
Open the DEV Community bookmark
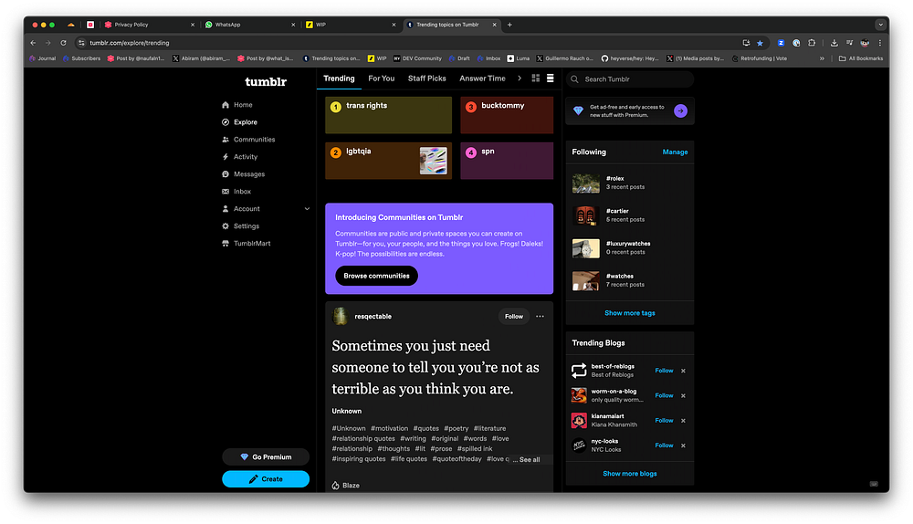[x=417, y=58]
